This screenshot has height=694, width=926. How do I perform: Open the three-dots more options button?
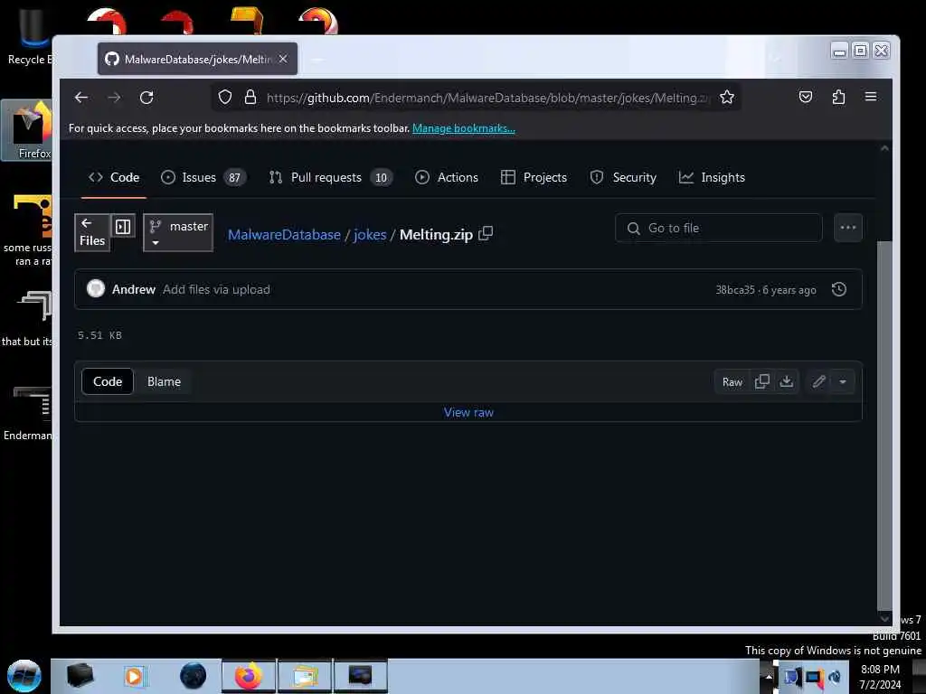[x=848, y=228]
